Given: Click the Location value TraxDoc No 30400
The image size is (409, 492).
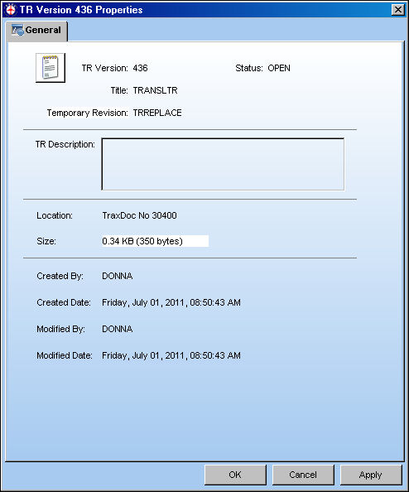Looking at the screenshot, I should pos(139,215).
